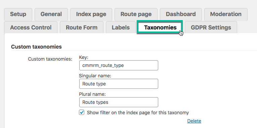Image resolution: width=257 pixels, height=128 pixels.
Task: Click the bold Custom taxonomies section heading
Action: (36, 47)
